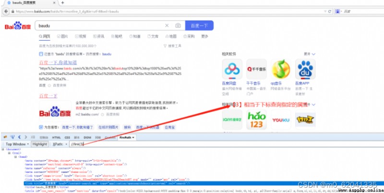Collapse the <html> tree node
This screenshot has height=193, width=384.
[x=9, y=153]
